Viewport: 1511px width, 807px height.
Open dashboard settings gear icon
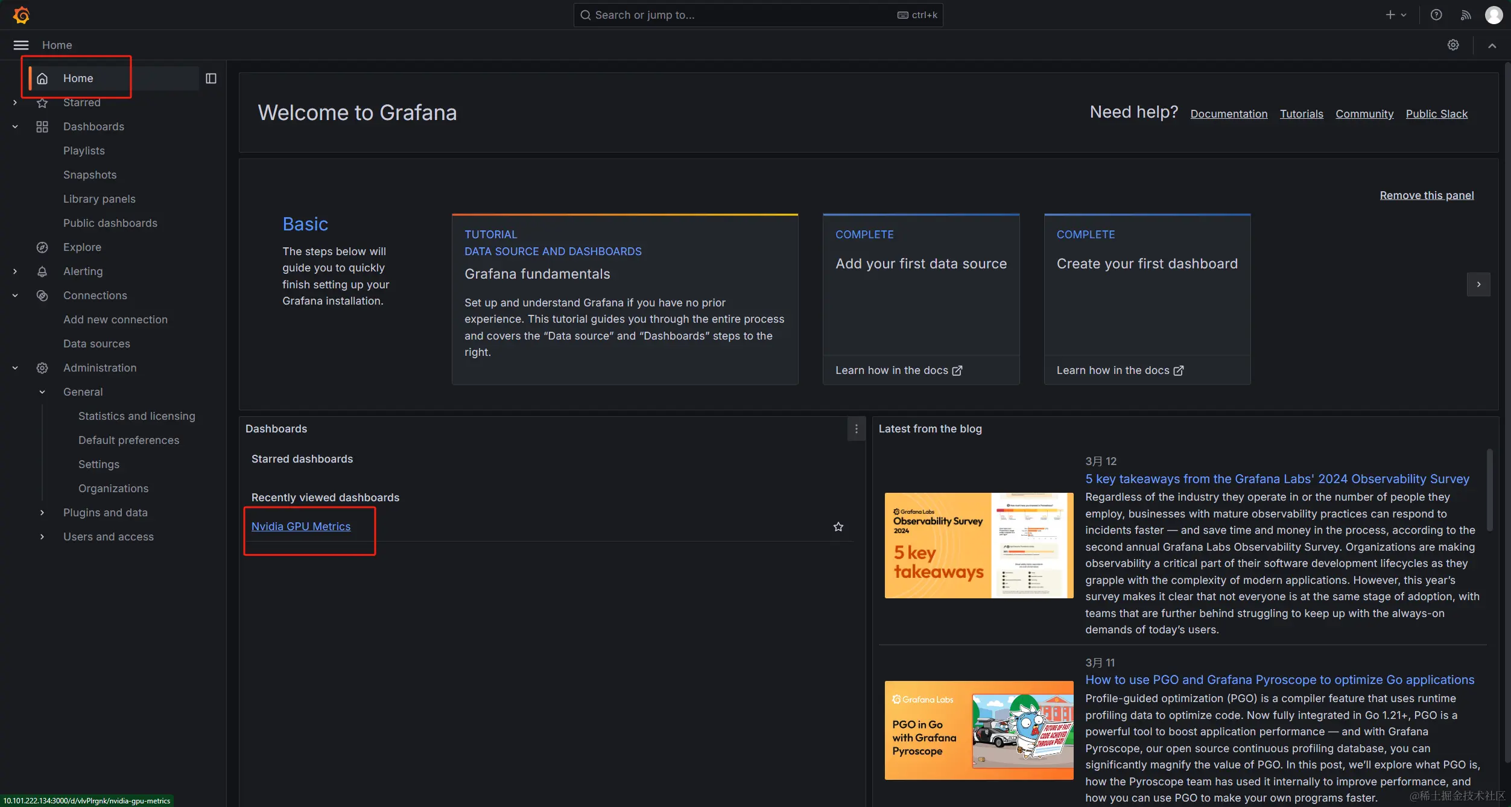click(x=1453, y=45)
